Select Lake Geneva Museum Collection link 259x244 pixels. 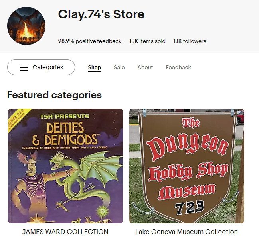click(x=186, y=232)
